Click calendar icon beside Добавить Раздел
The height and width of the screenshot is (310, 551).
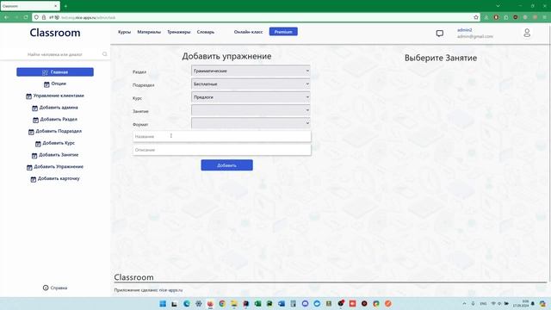coord(35,120)
